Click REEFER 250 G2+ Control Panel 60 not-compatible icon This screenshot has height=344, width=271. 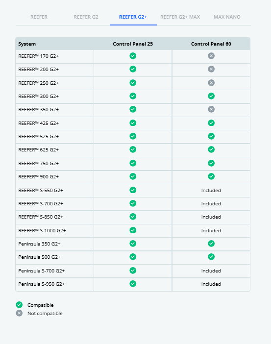click(x=211, y=83)
